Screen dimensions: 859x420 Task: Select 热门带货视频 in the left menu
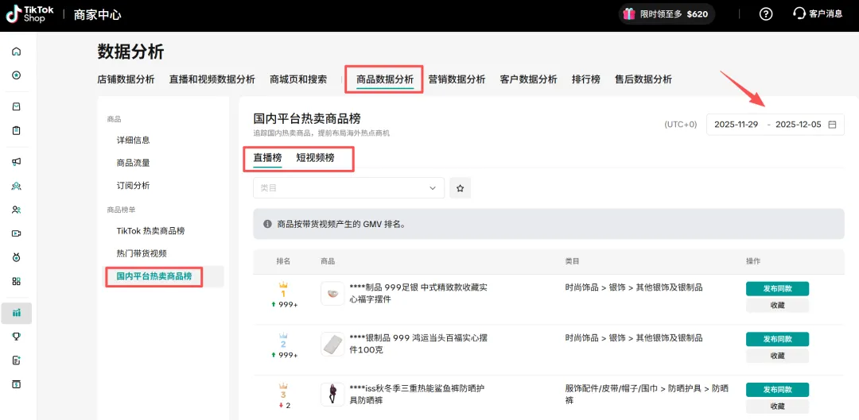click(x=142, y=253)
